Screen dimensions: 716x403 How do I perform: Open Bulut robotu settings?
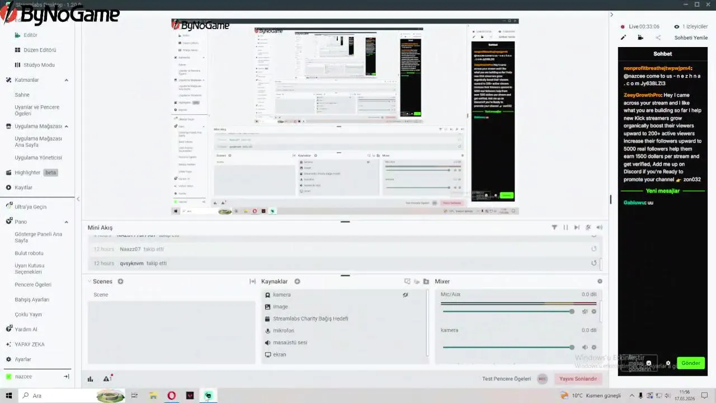click(29, 253)
